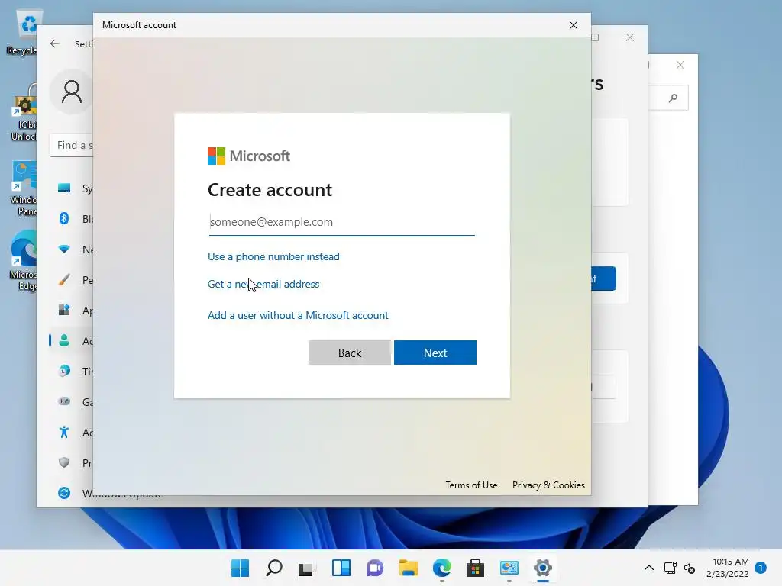Select the Accounts person icon in sidebar
The width and height of the screenshot is (782, 586).
[64, 341]
